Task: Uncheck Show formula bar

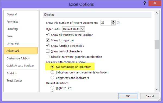Action: [x=48, y=40]
